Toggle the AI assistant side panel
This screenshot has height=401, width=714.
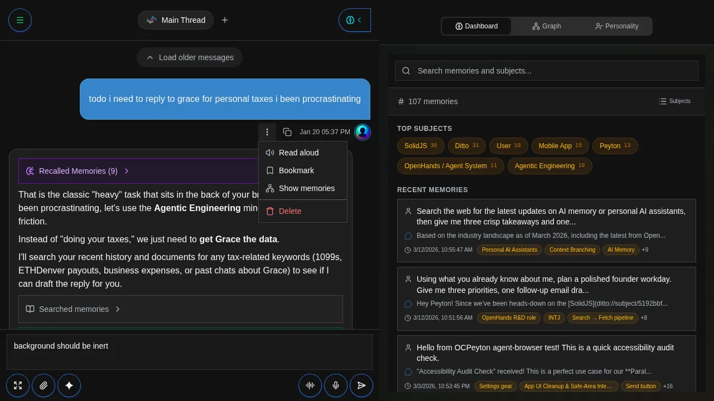pyautogui.click(x=355, y=20)
